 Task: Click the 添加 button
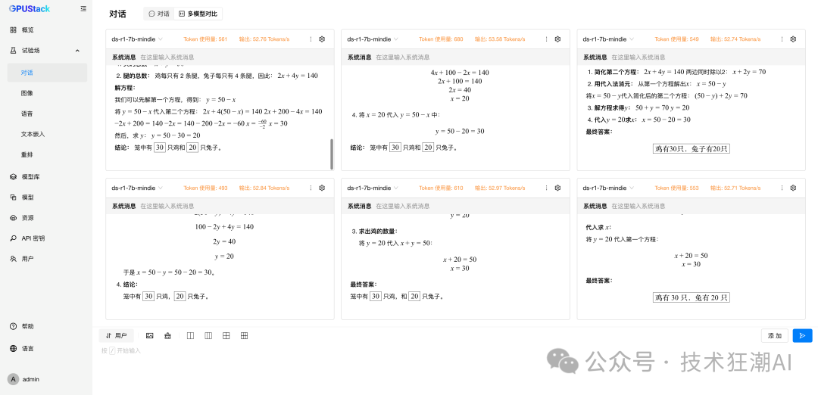click(775, 335)
